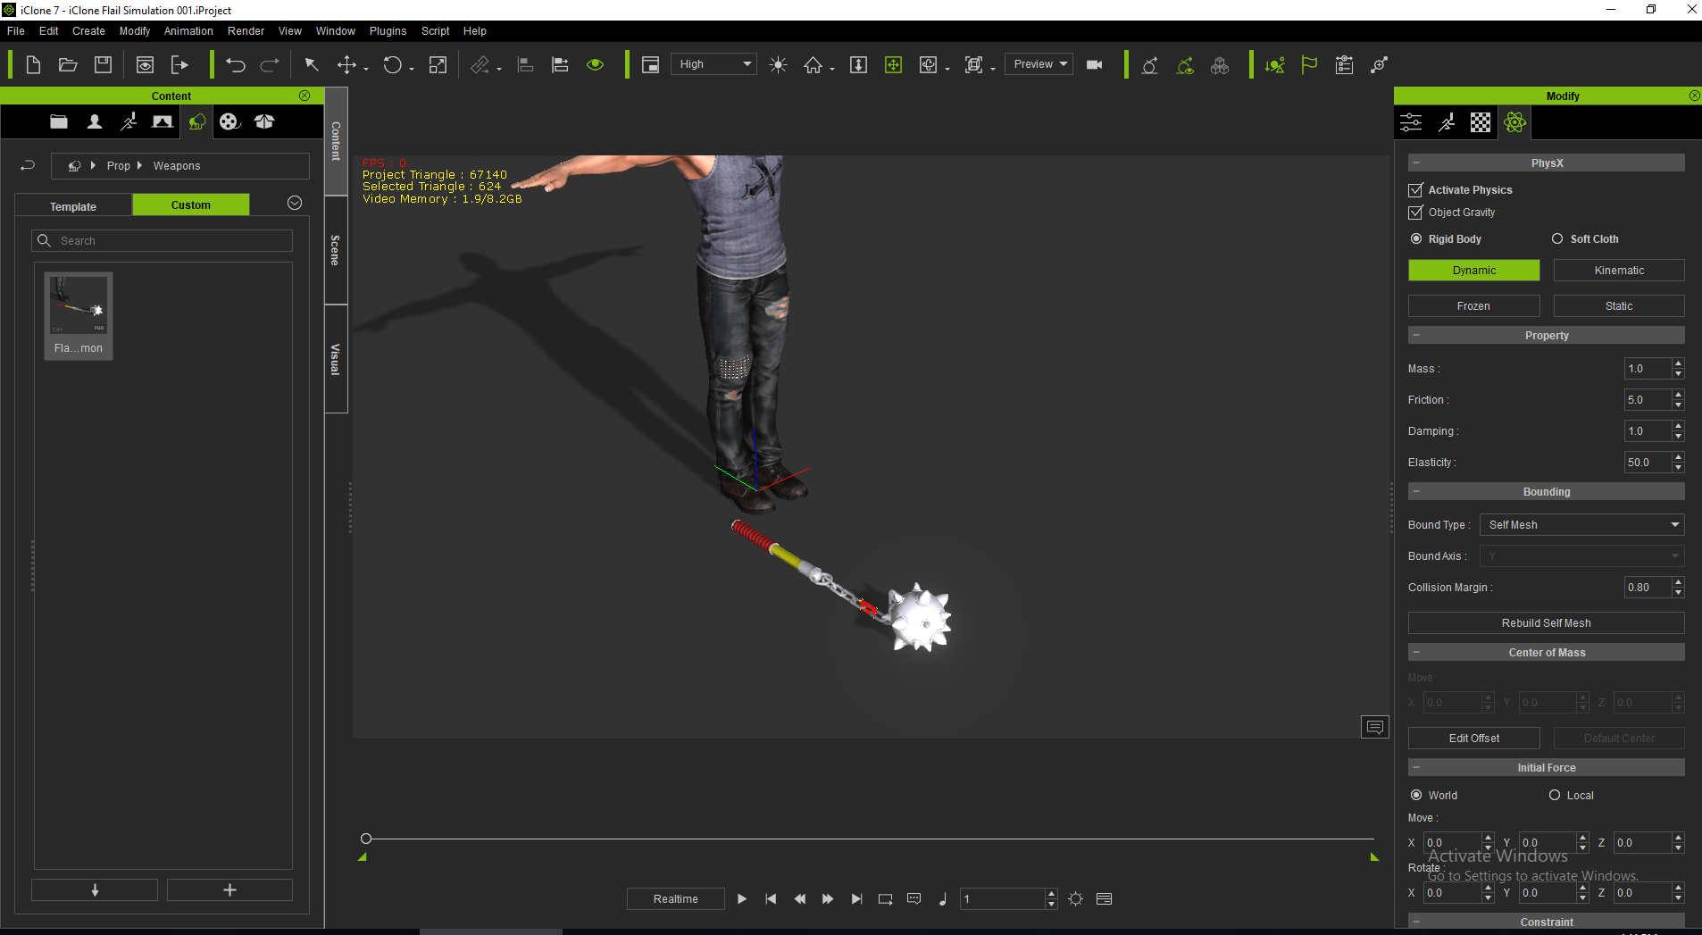Increase the Mass value stepper
Image resolution: width=1702 pixels, height=935 pixels.
[x=1679, y=363]
